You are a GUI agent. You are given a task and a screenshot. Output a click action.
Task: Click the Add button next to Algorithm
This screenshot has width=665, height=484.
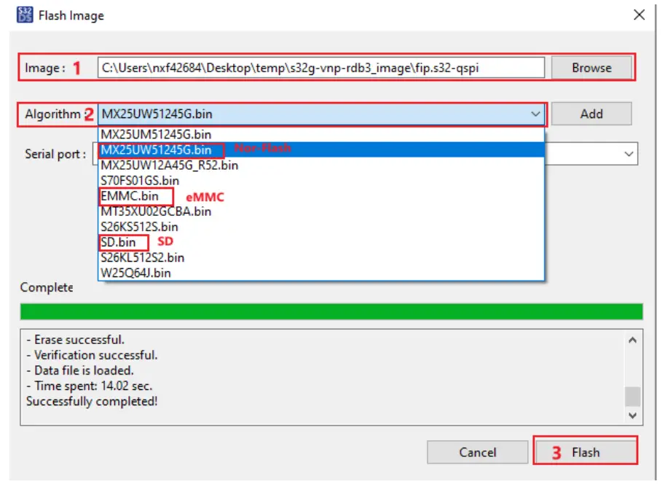(593, 113)
